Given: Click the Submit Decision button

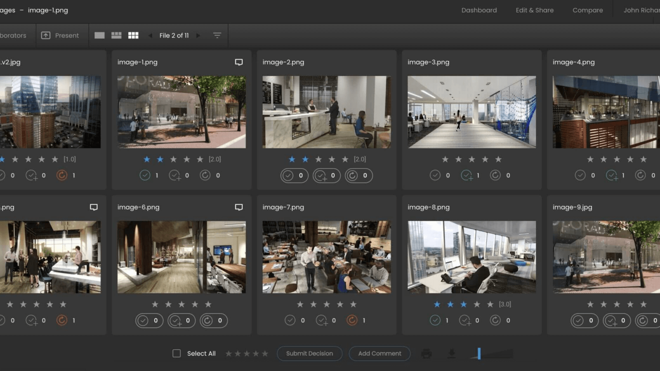Looking at the screenshot, I should pos(309,353).
